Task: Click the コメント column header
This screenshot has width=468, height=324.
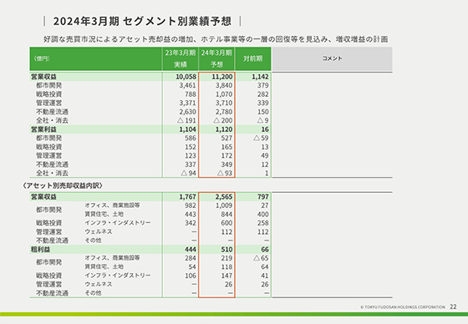Action: pyautogui.click(x=332, y=58)
